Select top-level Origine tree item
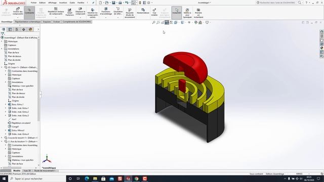 pyautogui.click(x=11, y=64)
